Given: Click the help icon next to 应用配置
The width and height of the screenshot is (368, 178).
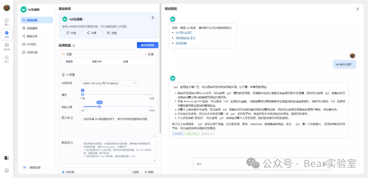Looking at the screenshot, I should [74, 45].
